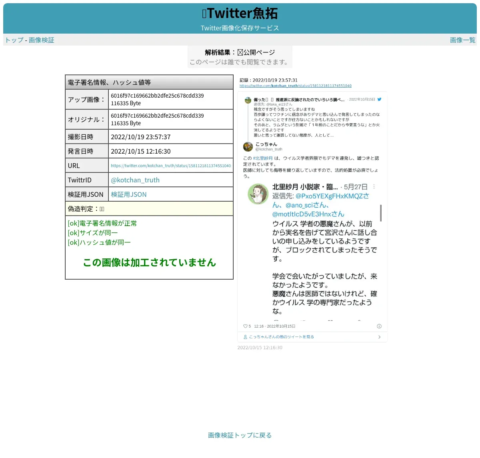Open twitter URL under 記録 timestamp

[296, 86]
